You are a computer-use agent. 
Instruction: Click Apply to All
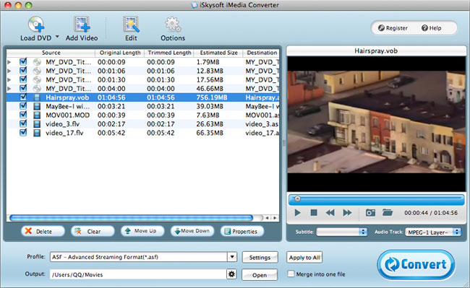304,257
